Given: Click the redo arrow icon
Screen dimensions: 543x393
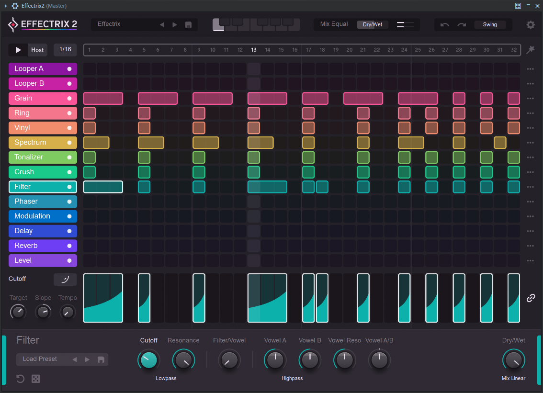Looking at the screenshot, I should [461, 24].
